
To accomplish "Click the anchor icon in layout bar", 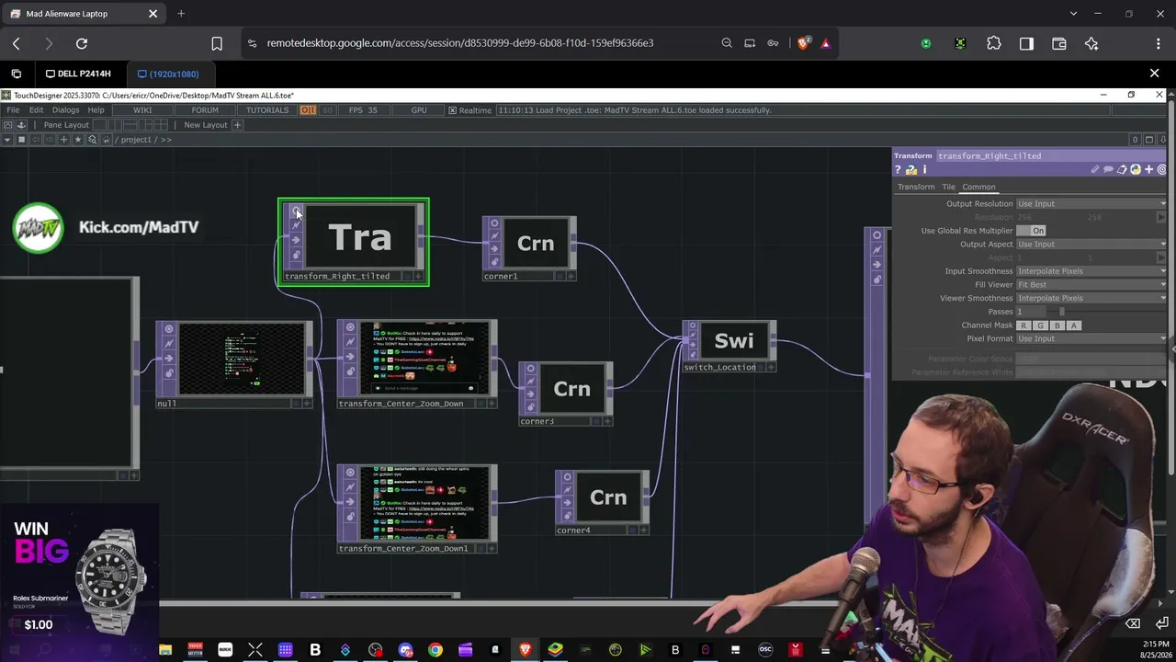I will pyautogui.click(x=21, y=125).
